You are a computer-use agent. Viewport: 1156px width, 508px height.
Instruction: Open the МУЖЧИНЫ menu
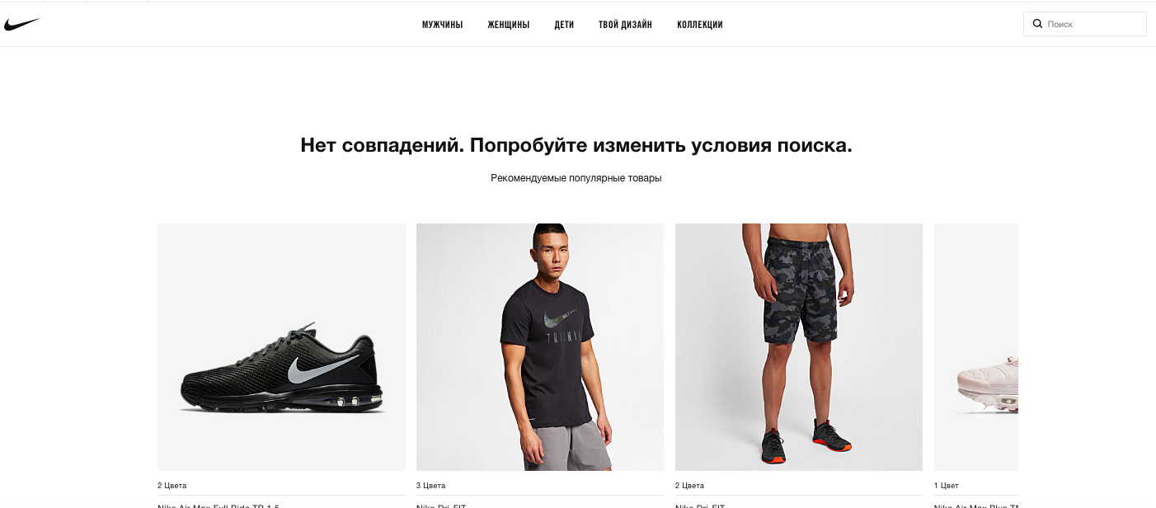pos(442,25)
